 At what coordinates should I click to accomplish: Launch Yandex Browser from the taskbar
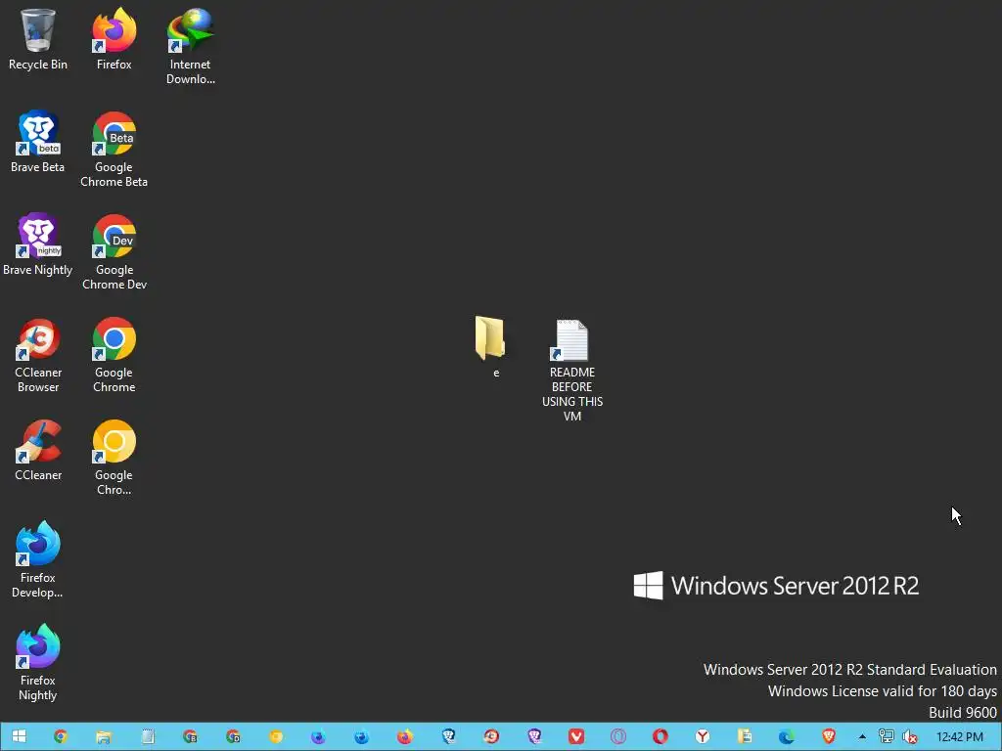click(703, 737)
